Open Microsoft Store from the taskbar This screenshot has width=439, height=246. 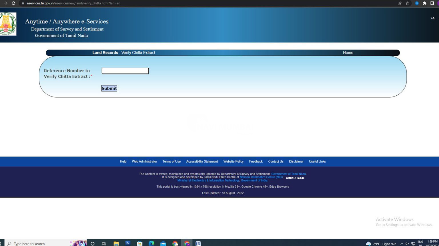[139, 243]
